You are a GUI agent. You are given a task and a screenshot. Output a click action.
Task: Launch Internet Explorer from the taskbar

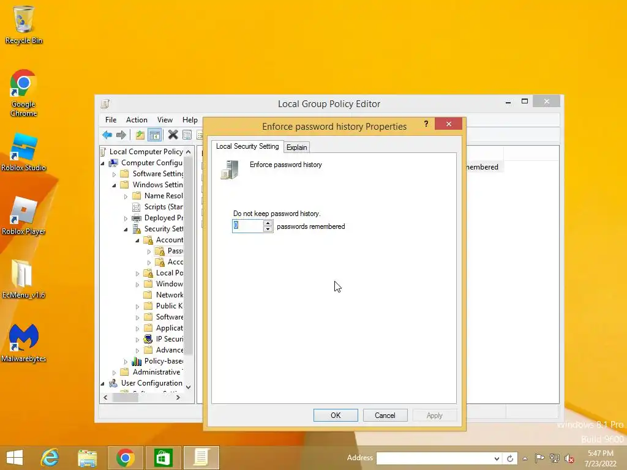(x=50, y=458)
